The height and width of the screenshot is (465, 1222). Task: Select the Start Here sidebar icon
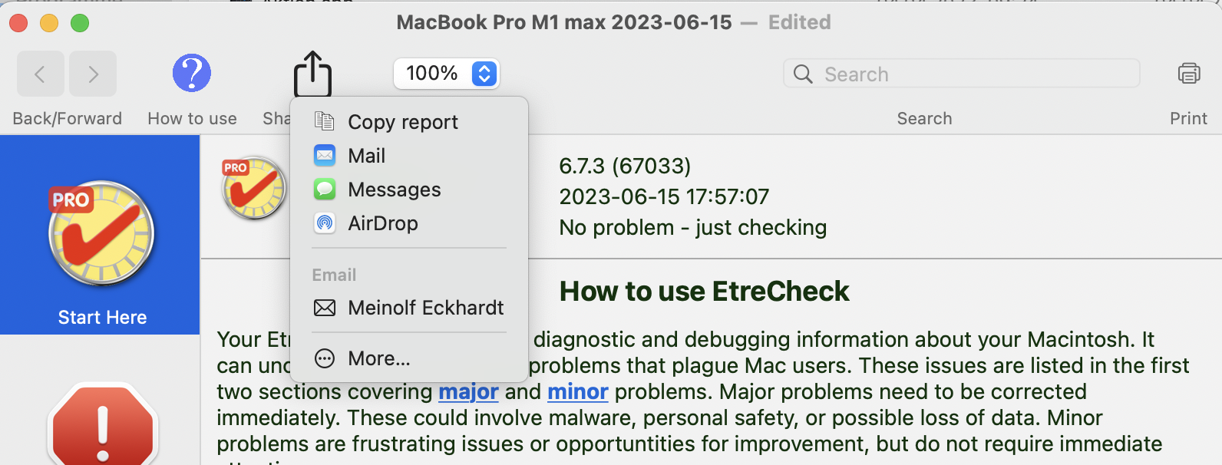click(101, 234)
